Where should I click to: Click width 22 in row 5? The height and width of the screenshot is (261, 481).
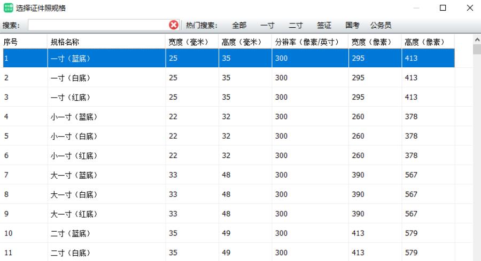point(173,136)
